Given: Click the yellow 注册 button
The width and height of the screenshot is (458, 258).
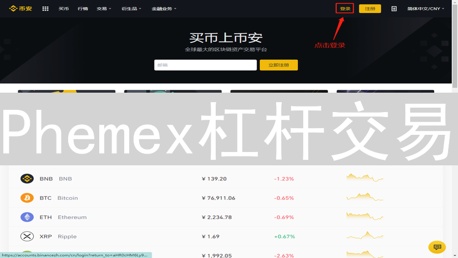Looking at the screenshot, I should (370, 8).
